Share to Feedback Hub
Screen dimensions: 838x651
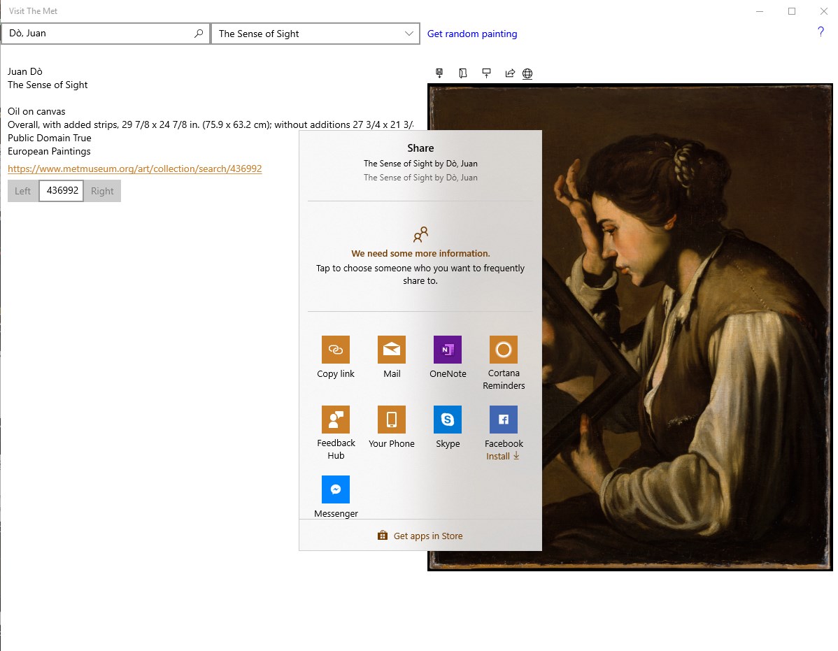[x=336, y=433]
